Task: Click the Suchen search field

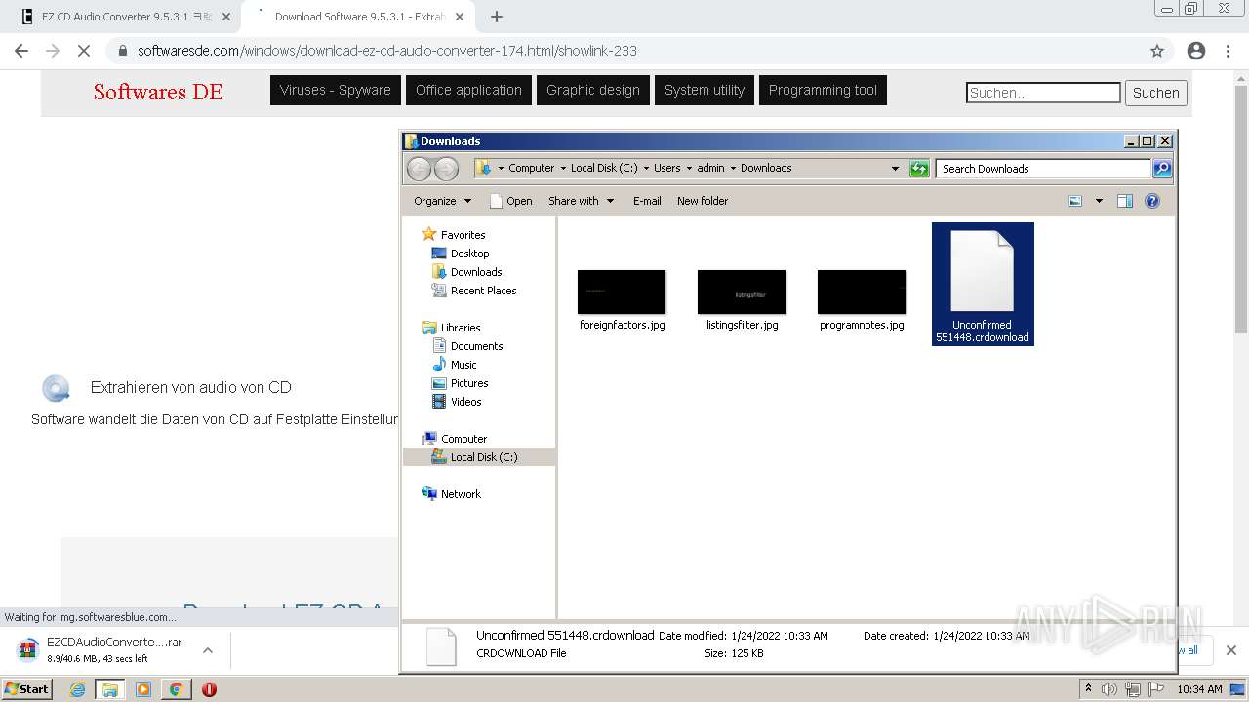Action: pyautogui.click(x=1043, y=93)
